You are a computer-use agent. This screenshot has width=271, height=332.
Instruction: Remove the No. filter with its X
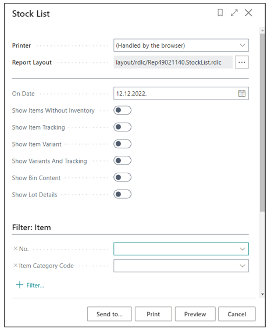16,248
